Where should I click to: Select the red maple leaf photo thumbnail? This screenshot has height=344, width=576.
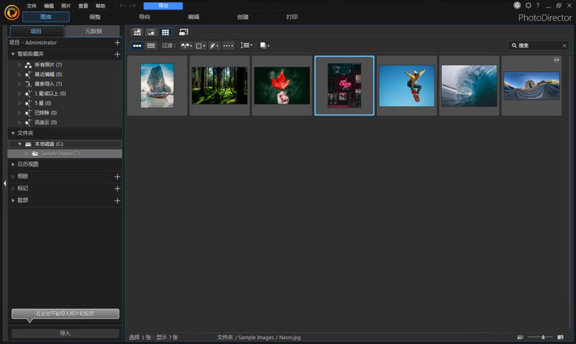pyautogui.click(x=282, y=85)
